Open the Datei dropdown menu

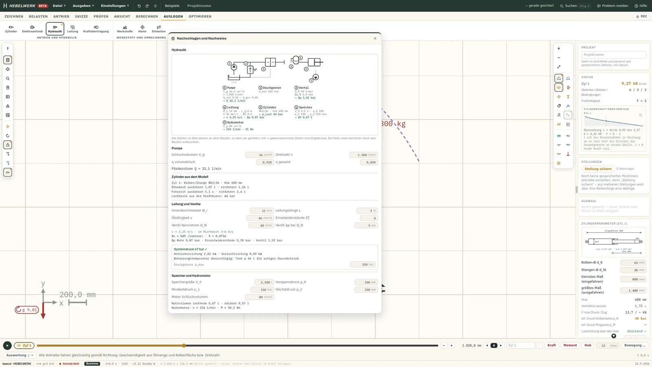click(59, 6)
